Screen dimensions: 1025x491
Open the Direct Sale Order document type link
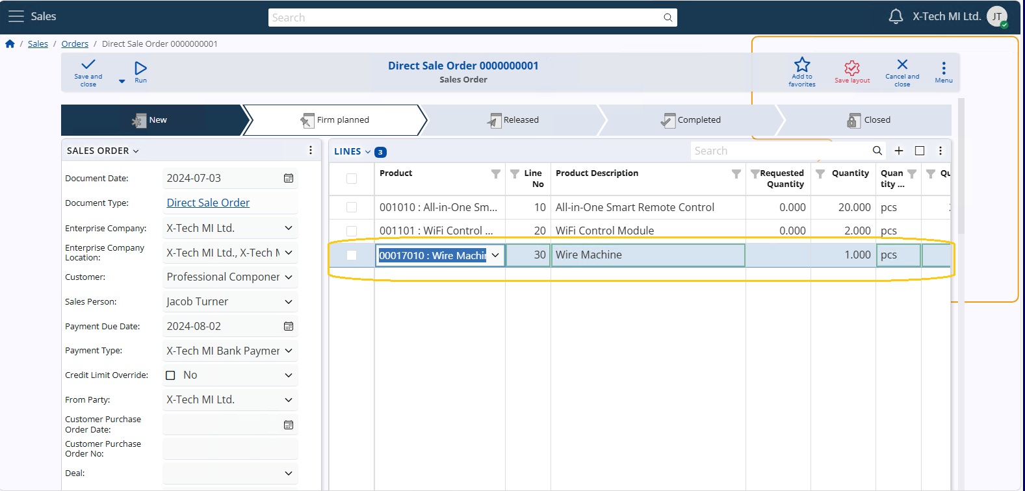click(x=208, y=203)
